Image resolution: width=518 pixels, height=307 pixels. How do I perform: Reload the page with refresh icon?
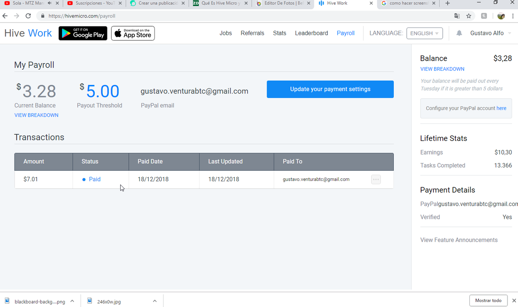coord(28,16)
